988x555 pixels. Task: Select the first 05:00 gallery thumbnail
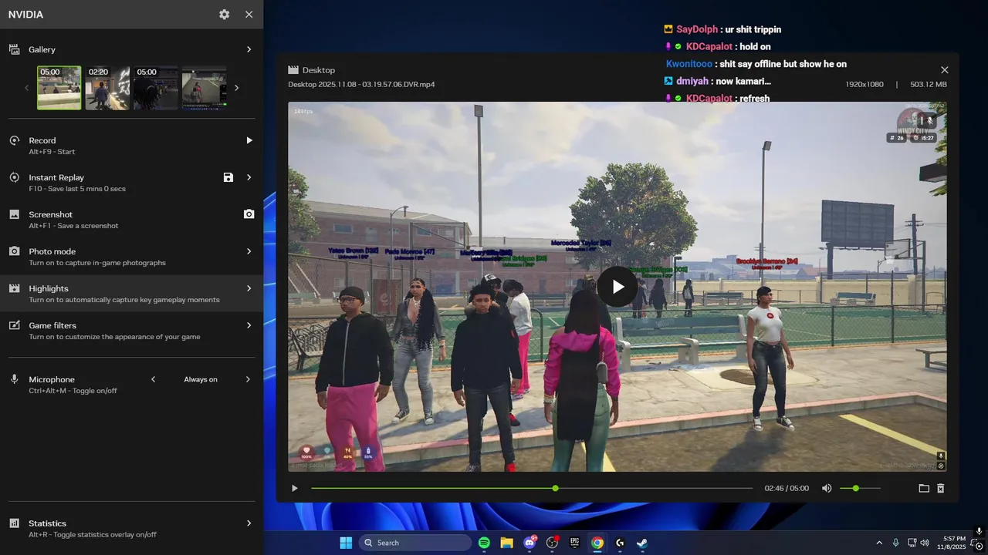(x=59, y=88)
